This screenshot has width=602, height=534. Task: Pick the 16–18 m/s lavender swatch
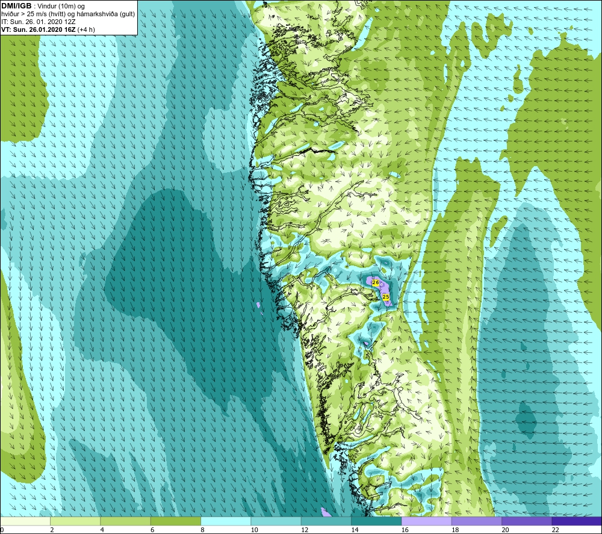tap(426, 521)
